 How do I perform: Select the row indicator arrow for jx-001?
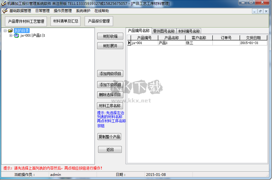(x=129, y=43)
